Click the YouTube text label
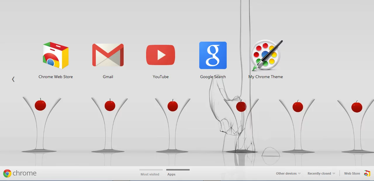Screen dimensions: 374x181 click(x=160, y=77)
